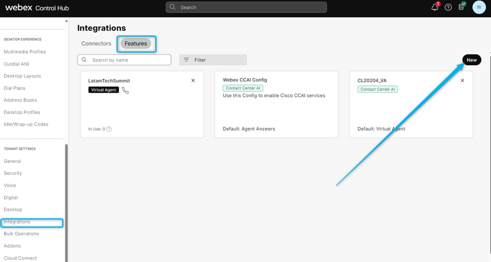Switch to the Connectors tab
Screen dimensions: 491x262
(x=96, y=44)
